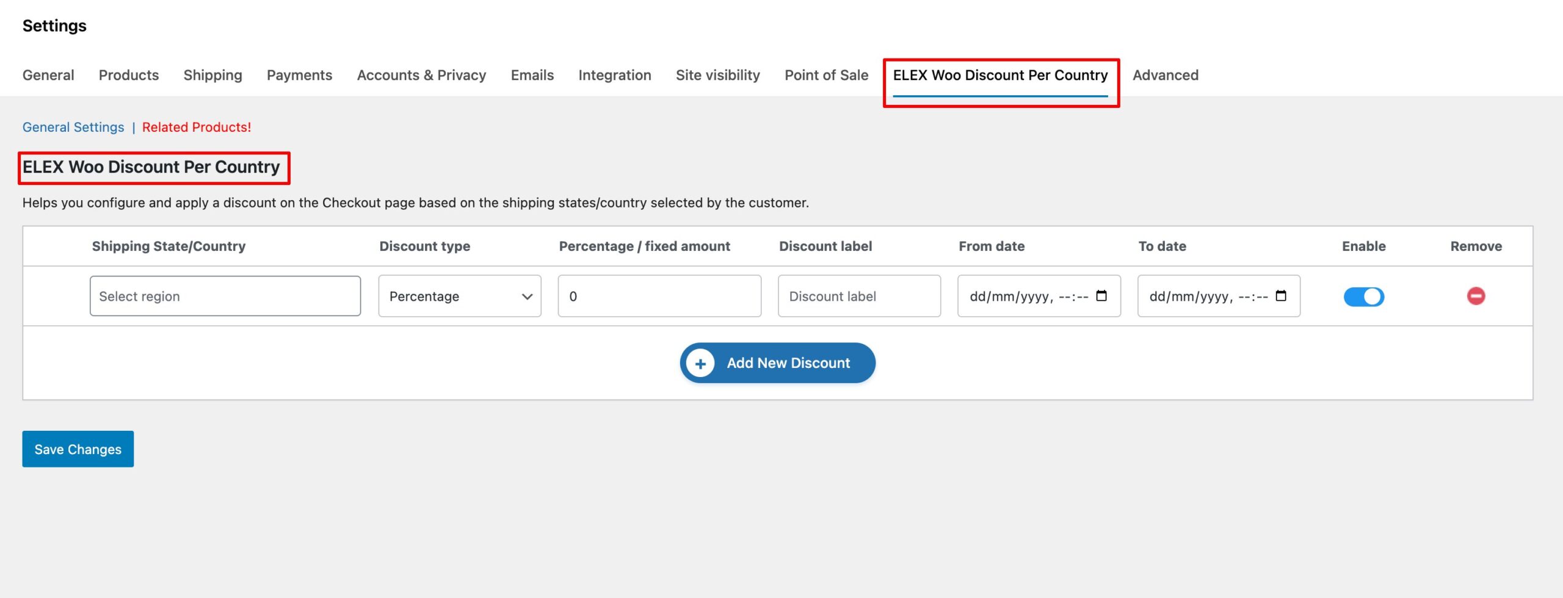
Task: Switch to the Emails tab
Action: [x=532, y=75]
